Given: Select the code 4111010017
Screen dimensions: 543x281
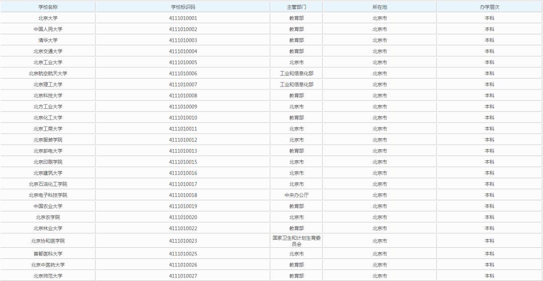Looking at the screenshot, I should (183, 184).
